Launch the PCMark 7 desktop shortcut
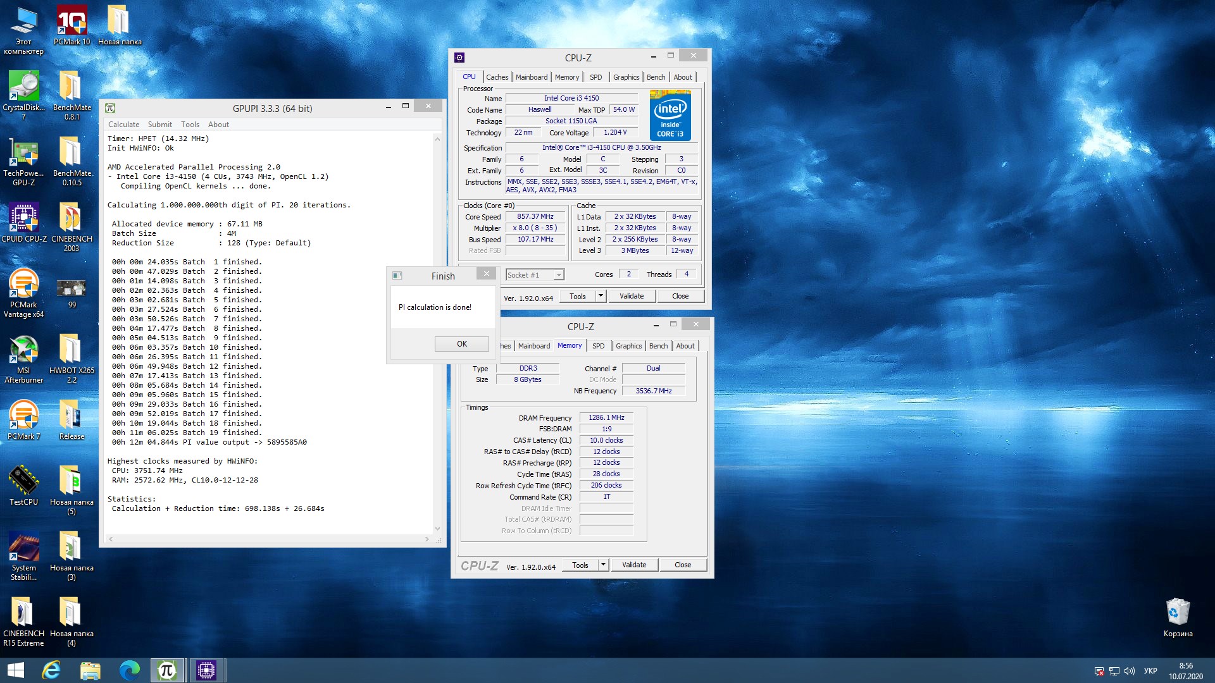This screenshot has width=1215, height=683. coord(23,419)
